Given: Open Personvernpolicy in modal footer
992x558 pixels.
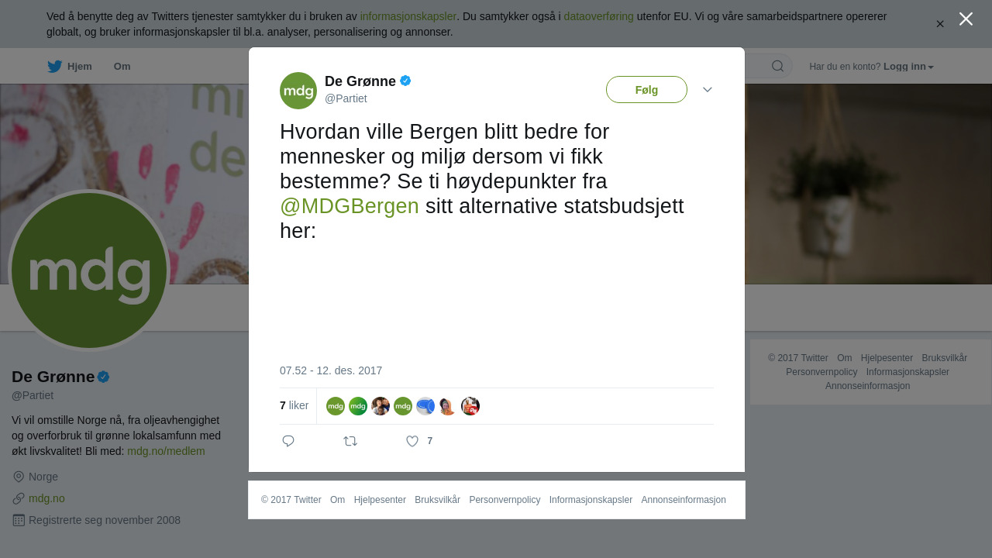Looking at the screenshot, I should pos(505,500).
